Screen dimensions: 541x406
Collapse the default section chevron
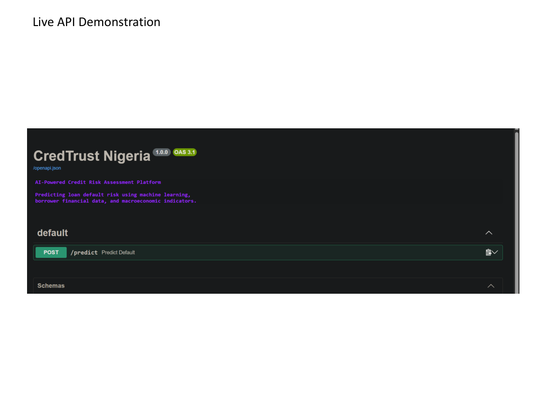point(489,233)
